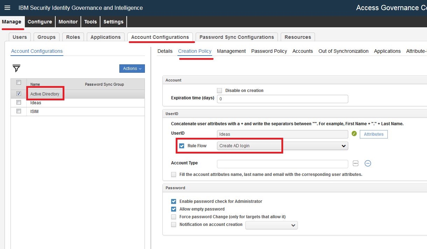The height and width of the screenshot is (249, 427).
Task: Open the Configure menu
Action: pyautogui.click(x=40, y=22)
